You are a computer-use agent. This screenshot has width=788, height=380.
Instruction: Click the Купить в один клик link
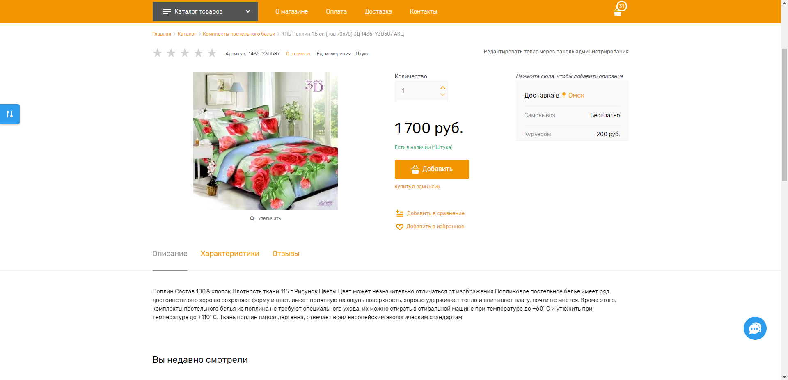(417, 187)
